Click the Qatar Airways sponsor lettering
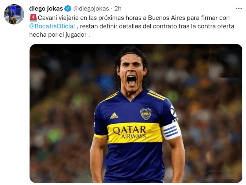Image resolution: width=246 pixels, height=185 pixels. click(130, 132)
